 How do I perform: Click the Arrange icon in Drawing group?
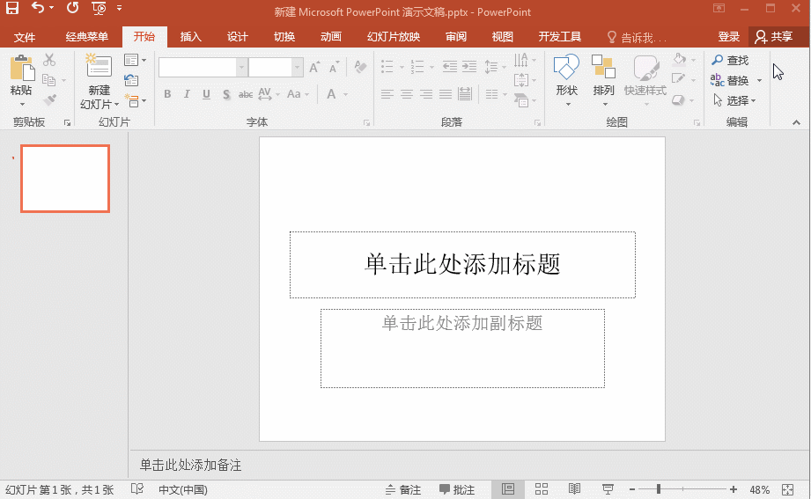pyautogui.click(x=603, y=68)
